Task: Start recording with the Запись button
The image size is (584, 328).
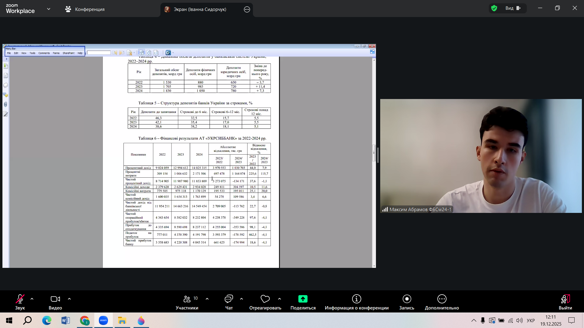Action: (407, 302)
